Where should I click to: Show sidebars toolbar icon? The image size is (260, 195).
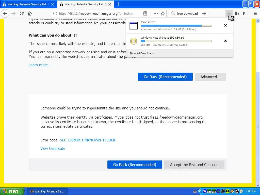pos(245,13)
